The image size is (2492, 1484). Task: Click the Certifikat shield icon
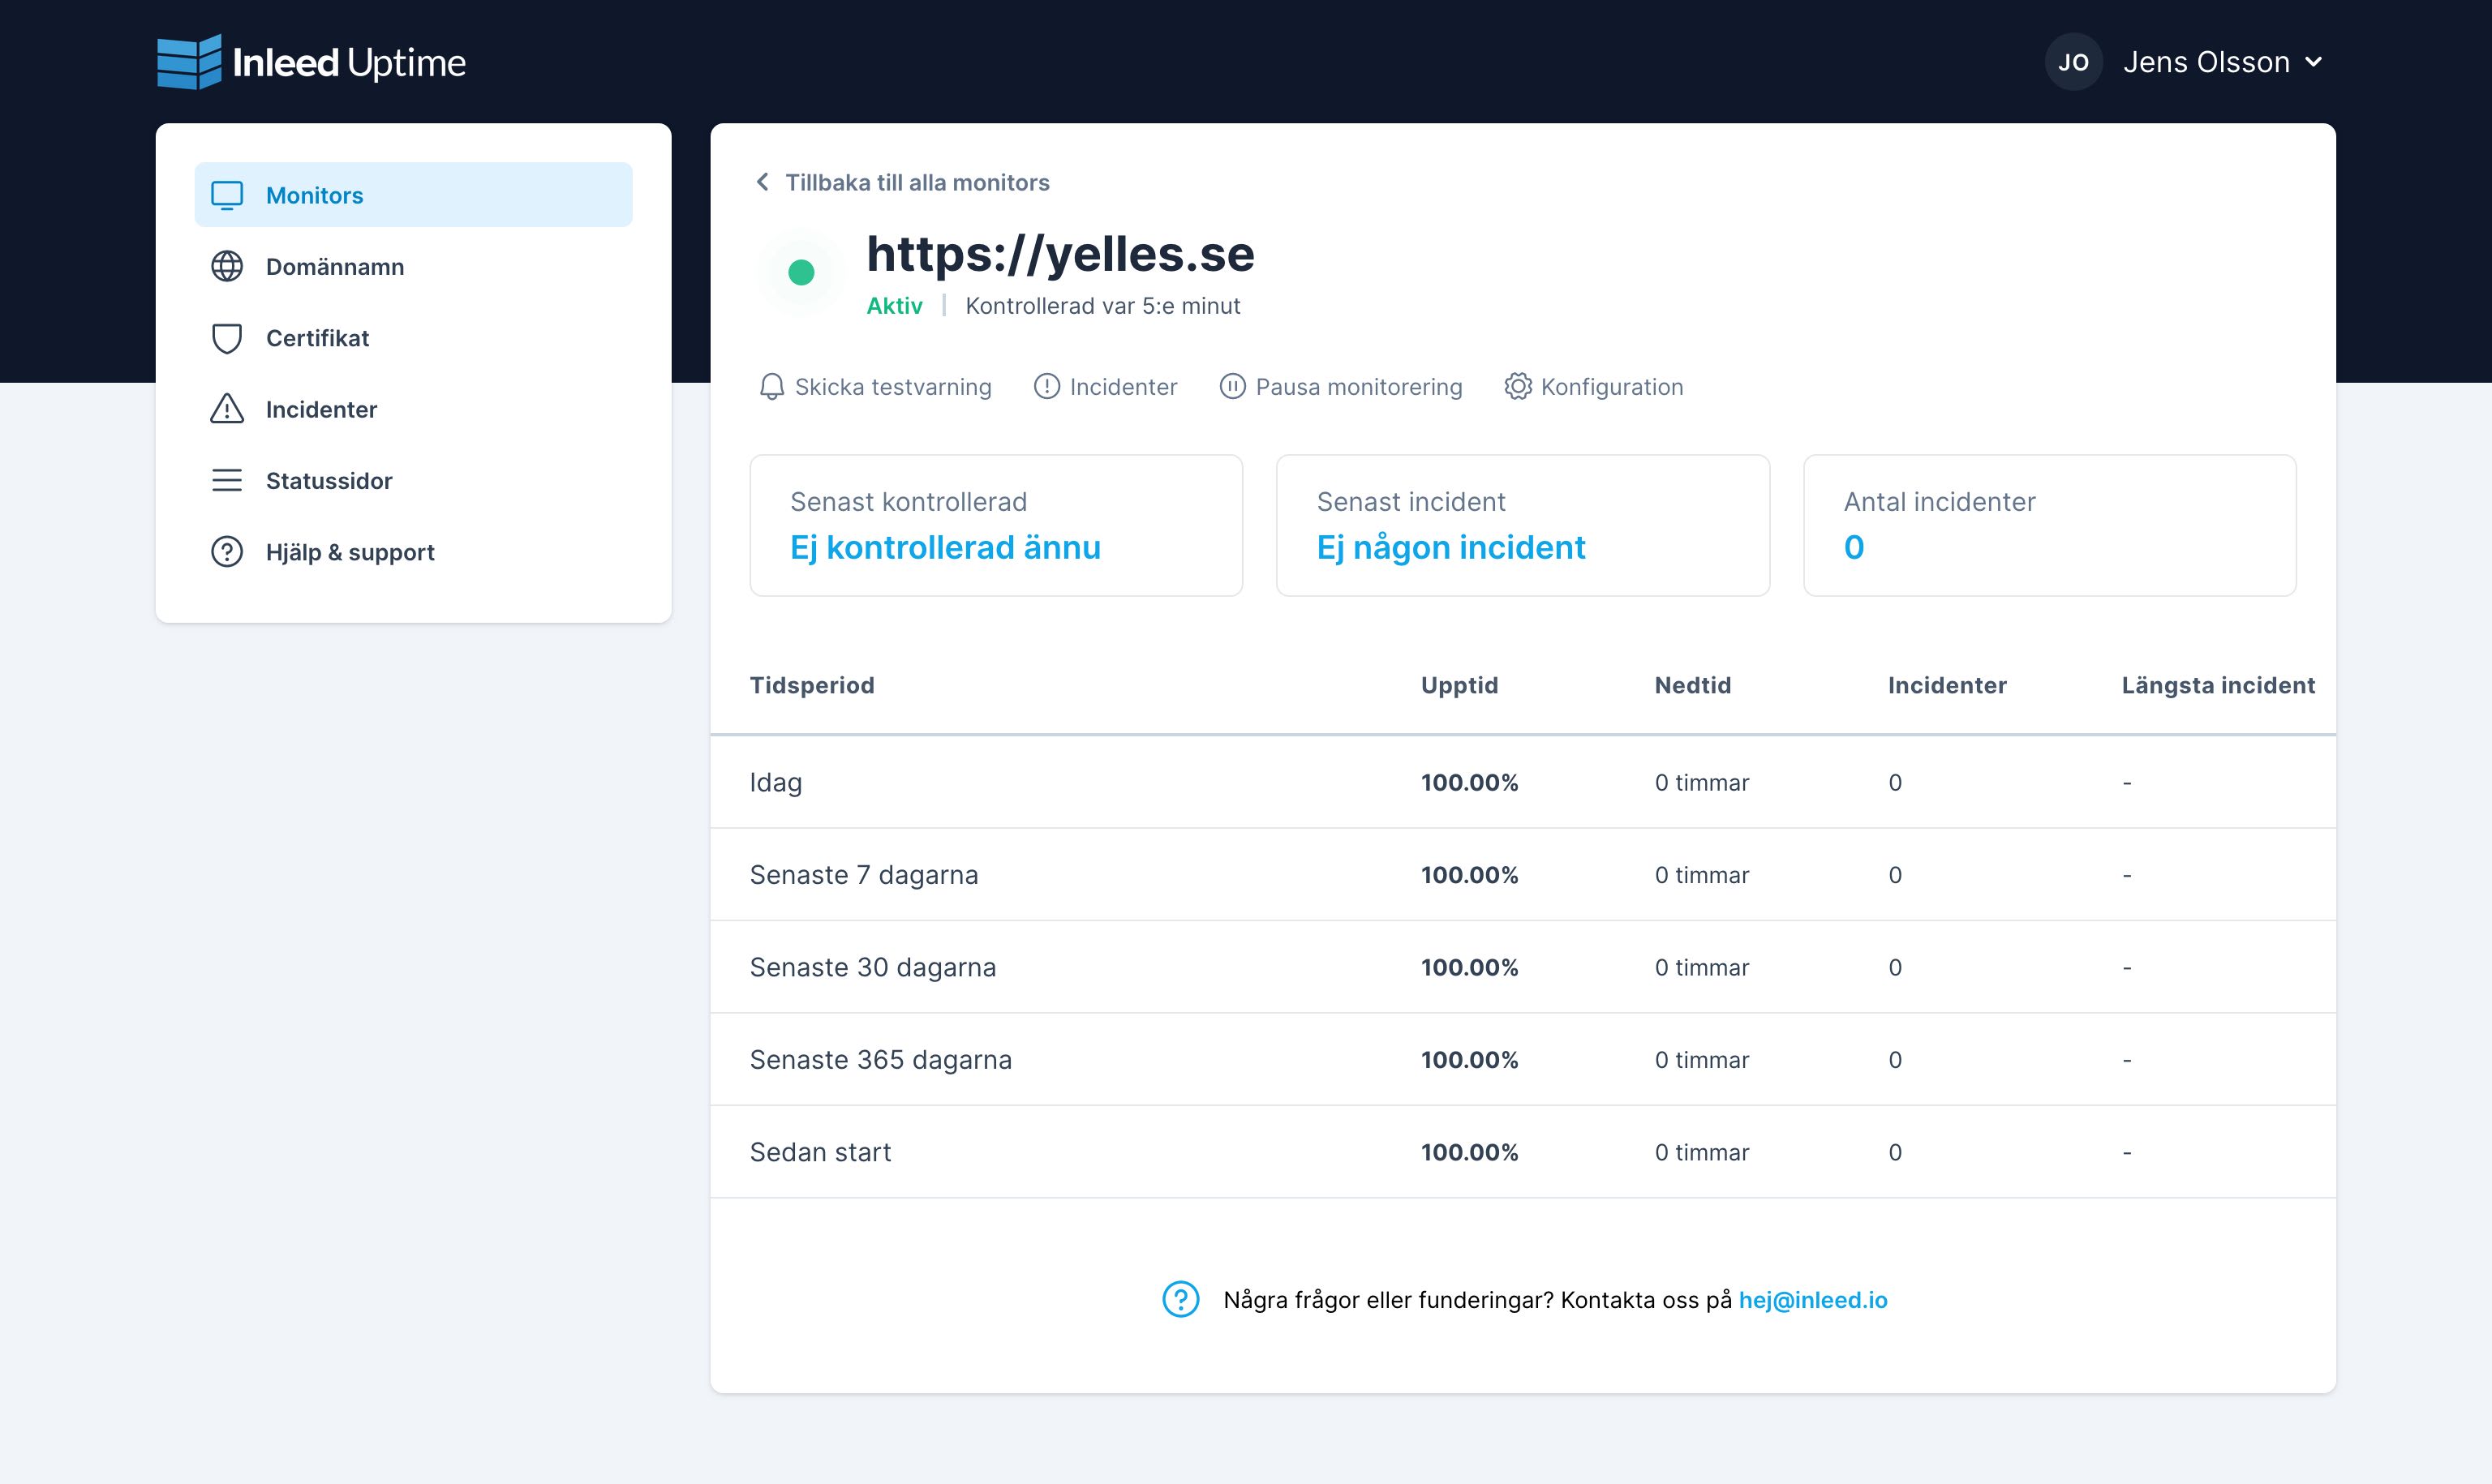pos(227,338)
